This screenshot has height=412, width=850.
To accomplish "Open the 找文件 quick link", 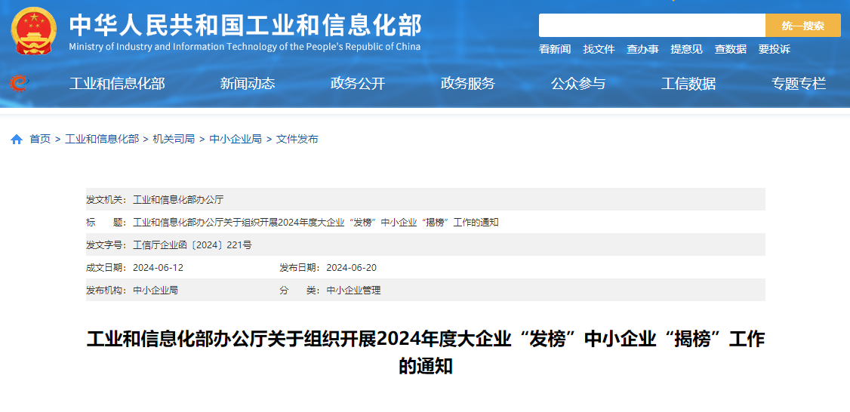I will pyautogui.click(x=599, y=49).
